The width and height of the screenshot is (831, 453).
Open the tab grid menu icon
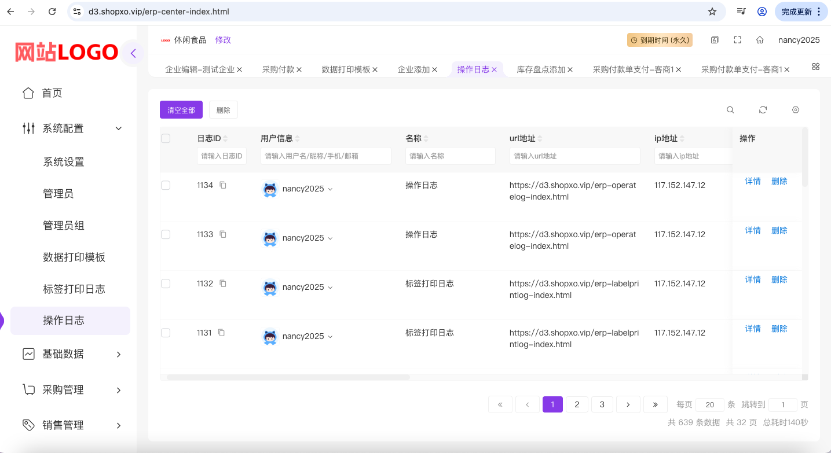(815, 67)
